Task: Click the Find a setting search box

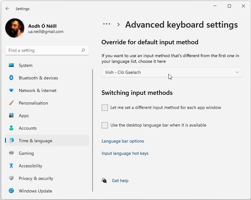Action: pyautogui.click(x=44, y=50)
